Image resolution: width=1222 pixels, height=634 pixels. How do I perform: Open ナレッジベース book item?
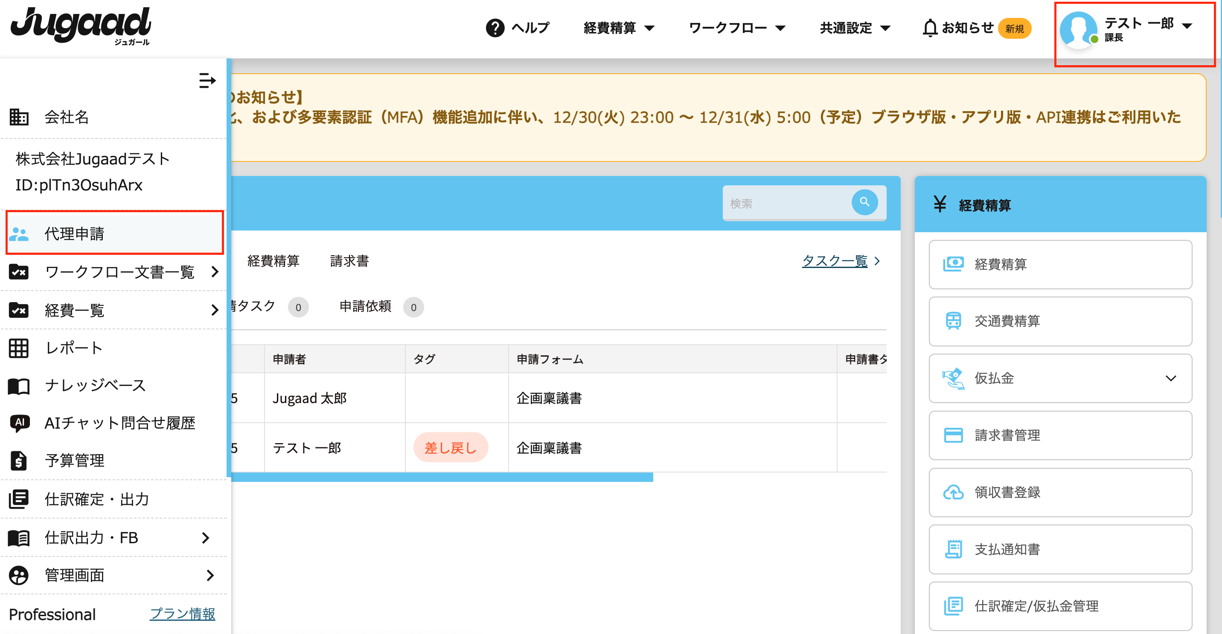click(x=95, y=385)
